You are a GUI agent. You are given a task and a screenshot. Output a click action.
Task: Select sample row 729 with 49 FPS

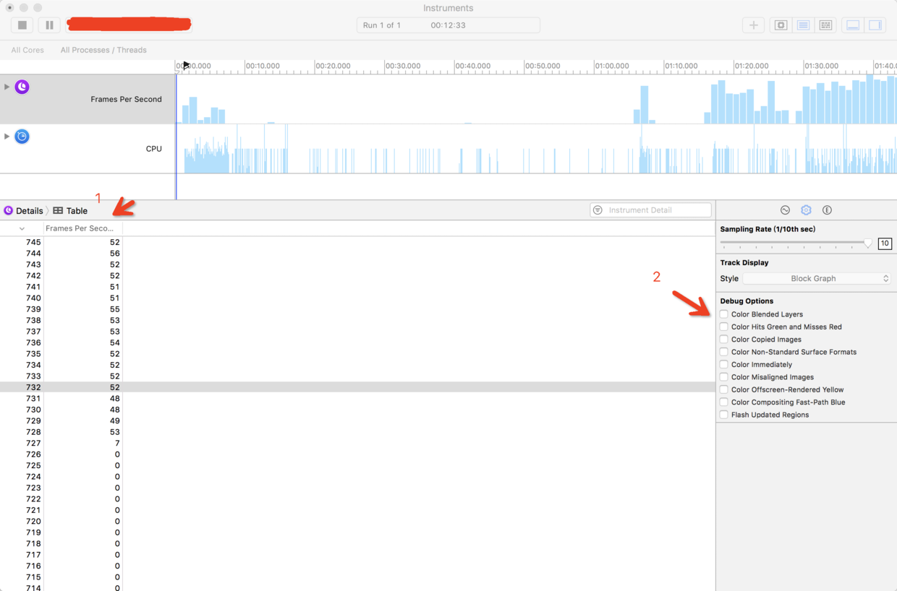pyautogui.click(x=357, y=421)
